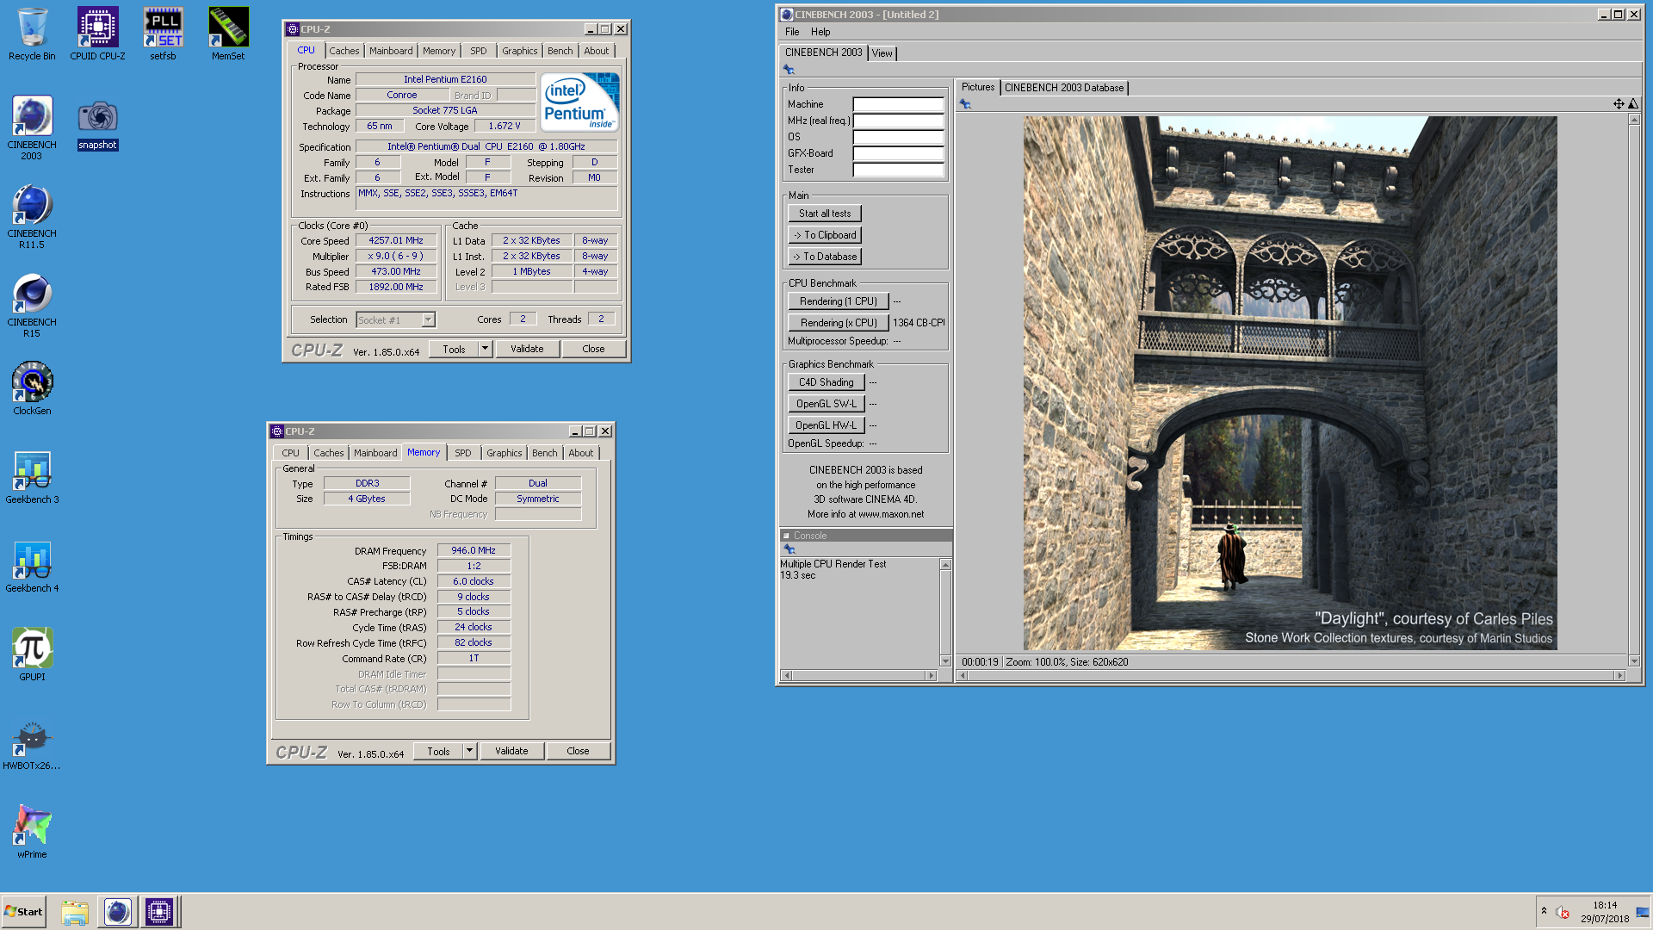Click the Tester input field
The image size is (1653, 930).
pos(898,170)
